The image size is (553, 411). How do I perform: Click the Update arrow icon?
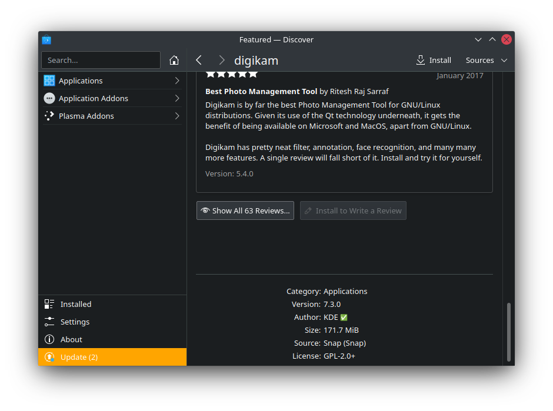[49, 357]
